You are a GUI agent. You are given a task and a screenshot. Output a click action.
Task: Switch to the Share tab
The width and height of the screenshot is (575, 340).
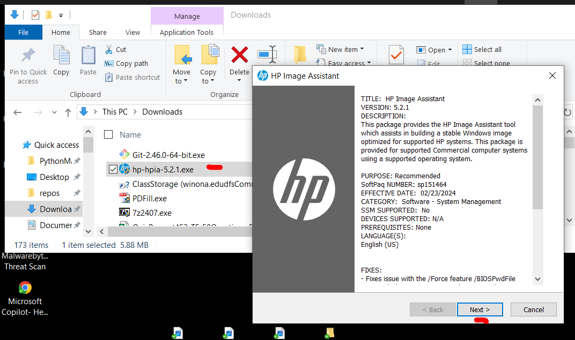click(x=98, y=32)
